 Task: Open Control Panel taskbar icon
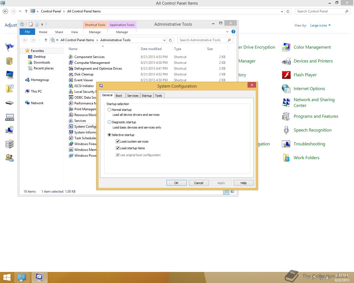[22, 277]
